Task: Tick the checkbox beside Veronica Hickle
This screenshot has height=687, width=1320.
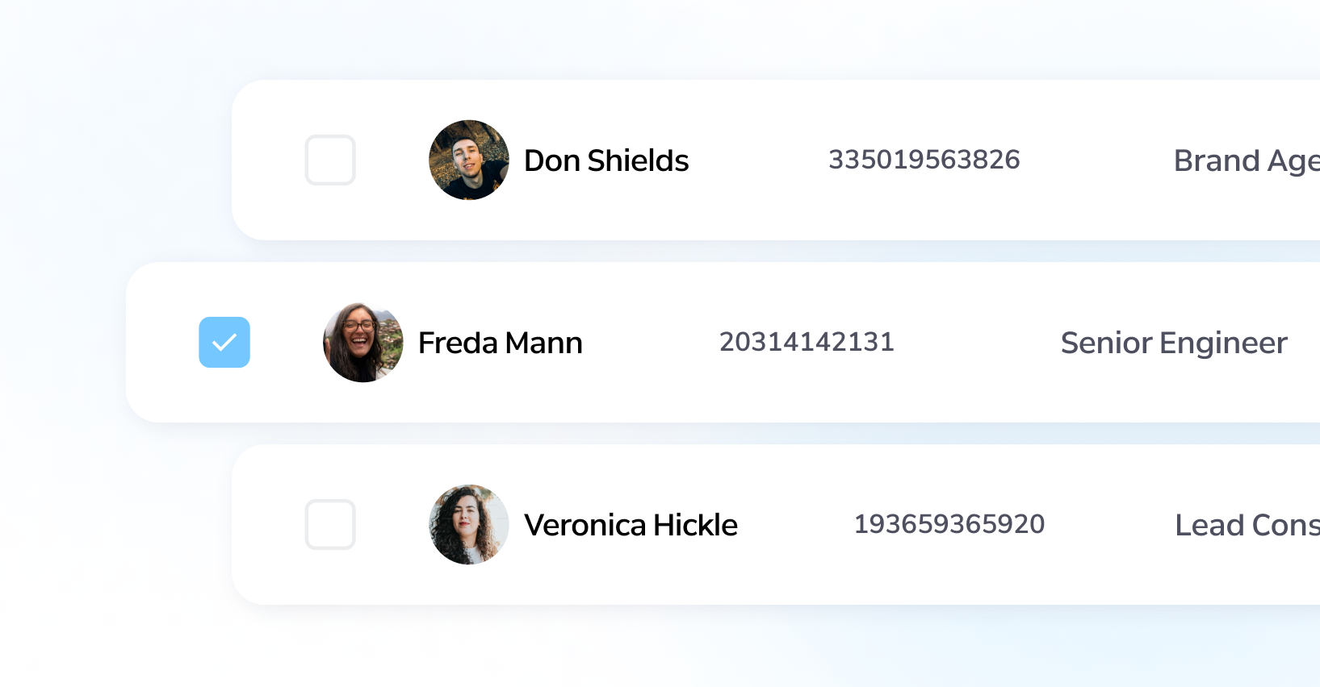Action: (330, 524)
